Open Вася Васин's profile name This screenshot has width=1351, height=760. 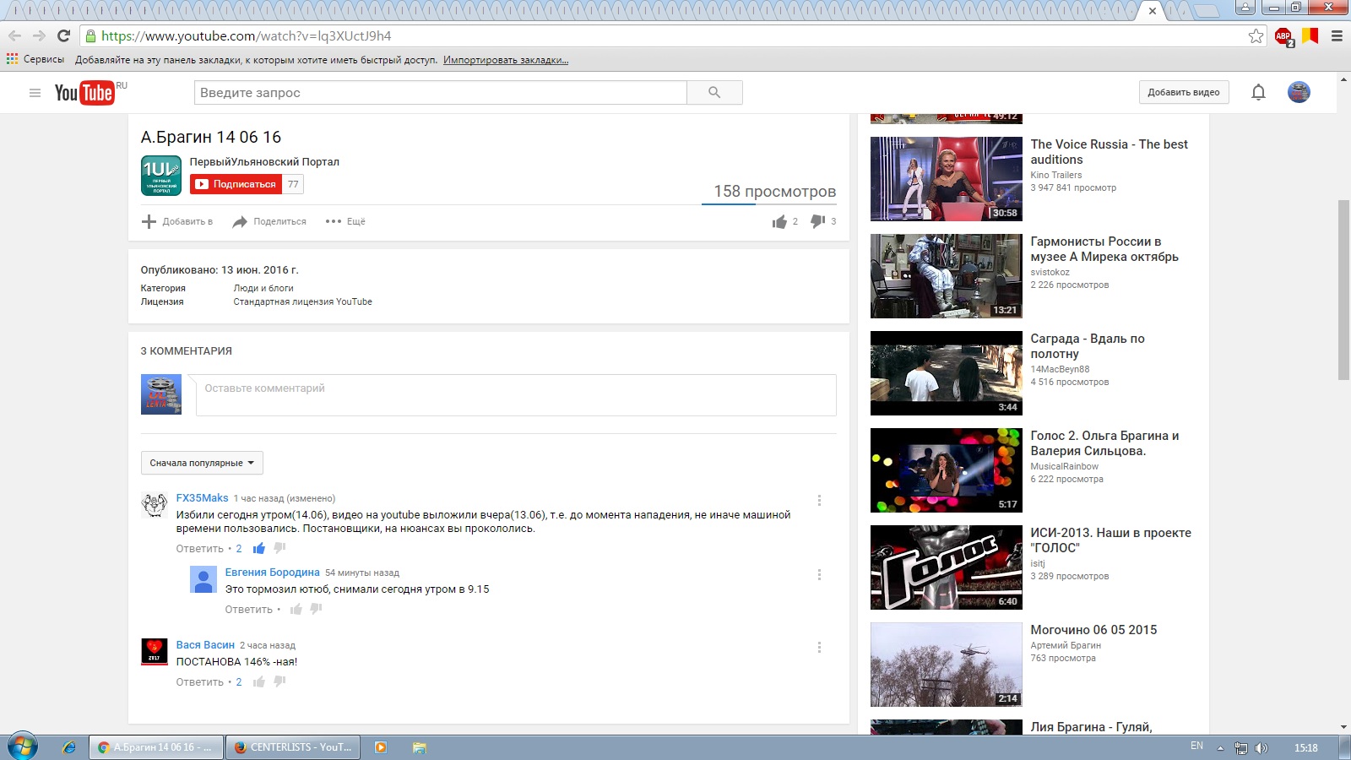[205, 645]
